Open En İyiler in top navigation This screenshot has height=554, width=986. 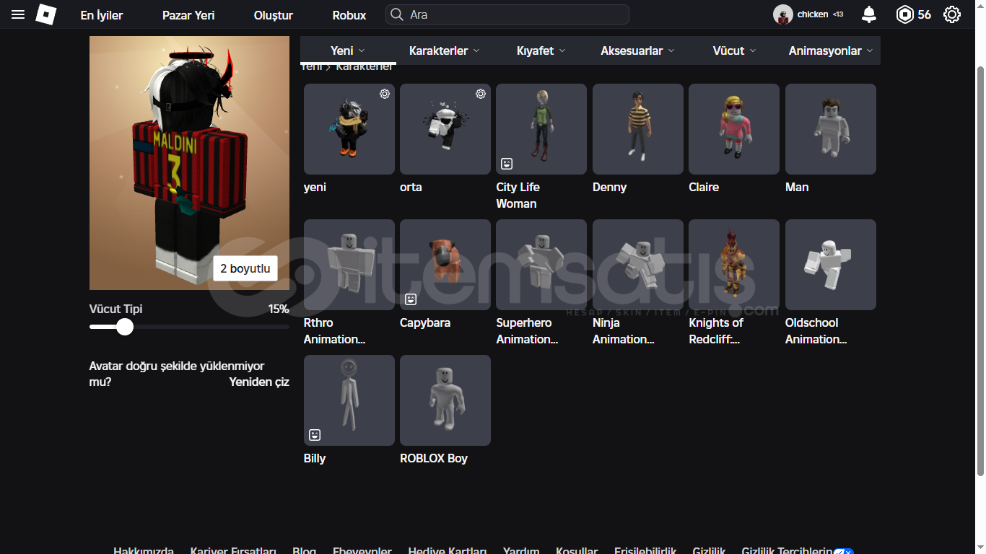pos(102,15)
